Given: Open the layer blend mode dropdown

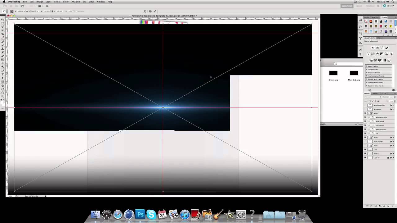Looking at the screenshot, I should [373, 97].
